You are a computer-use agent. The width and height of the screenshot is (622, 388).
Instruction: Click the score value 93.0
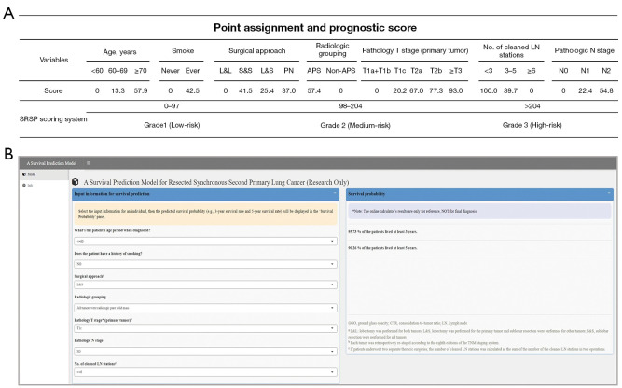click(455, 90)
